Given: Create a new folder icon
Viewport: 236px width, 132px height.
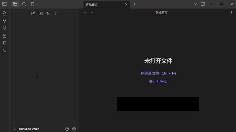Looking at the screenshot, I should coord(41,13).
